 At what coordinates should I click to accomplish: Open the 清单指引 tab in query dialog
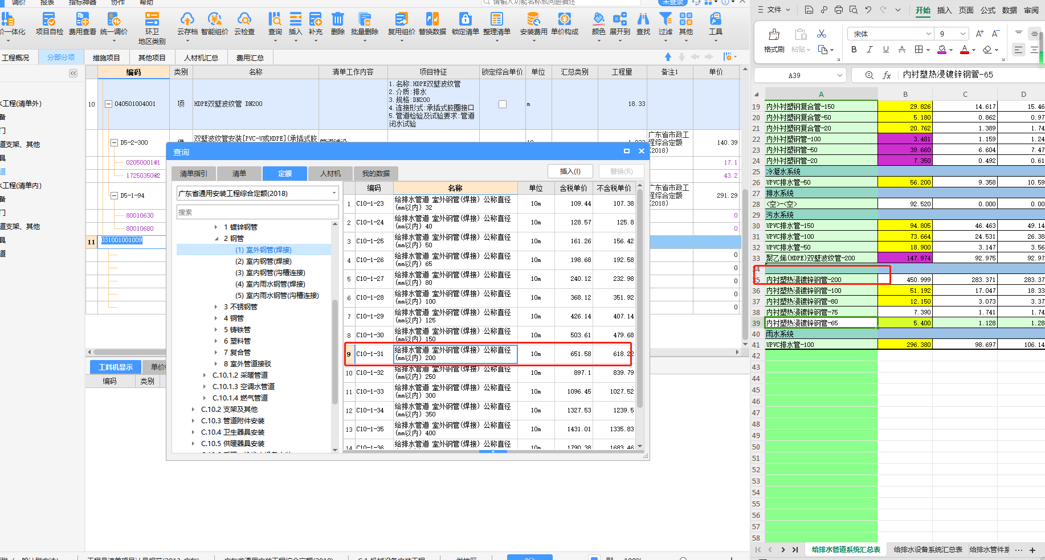194,173
